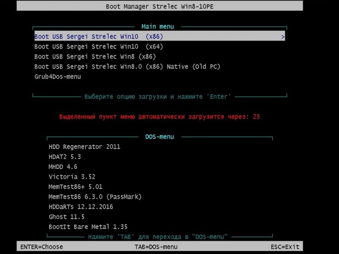
Task: Click ESC=Exit in the footer bar
Action: pos(285,247)
